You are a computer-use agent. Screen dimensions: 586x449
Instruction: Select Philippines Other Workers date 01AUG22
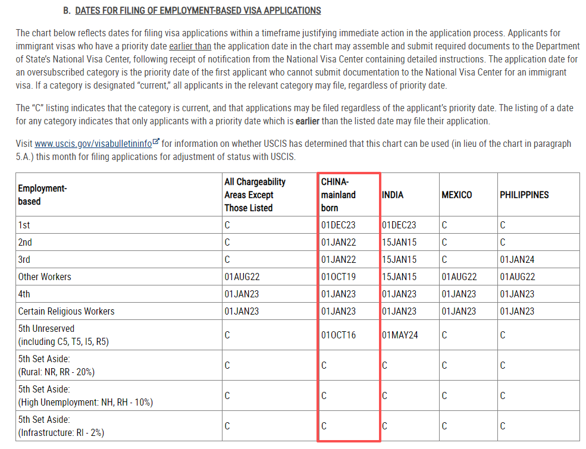[518, 277]
